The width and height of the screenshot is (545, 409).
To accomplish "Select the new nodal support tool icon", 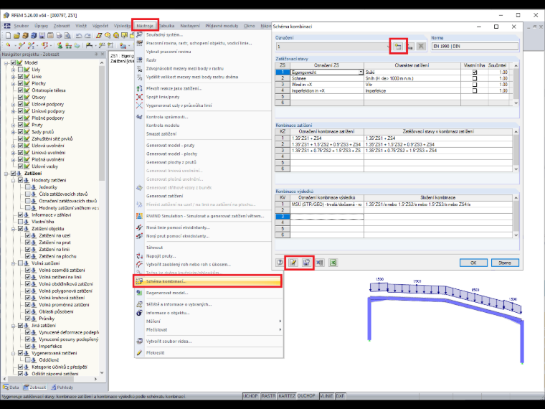I will coord(60,45).
